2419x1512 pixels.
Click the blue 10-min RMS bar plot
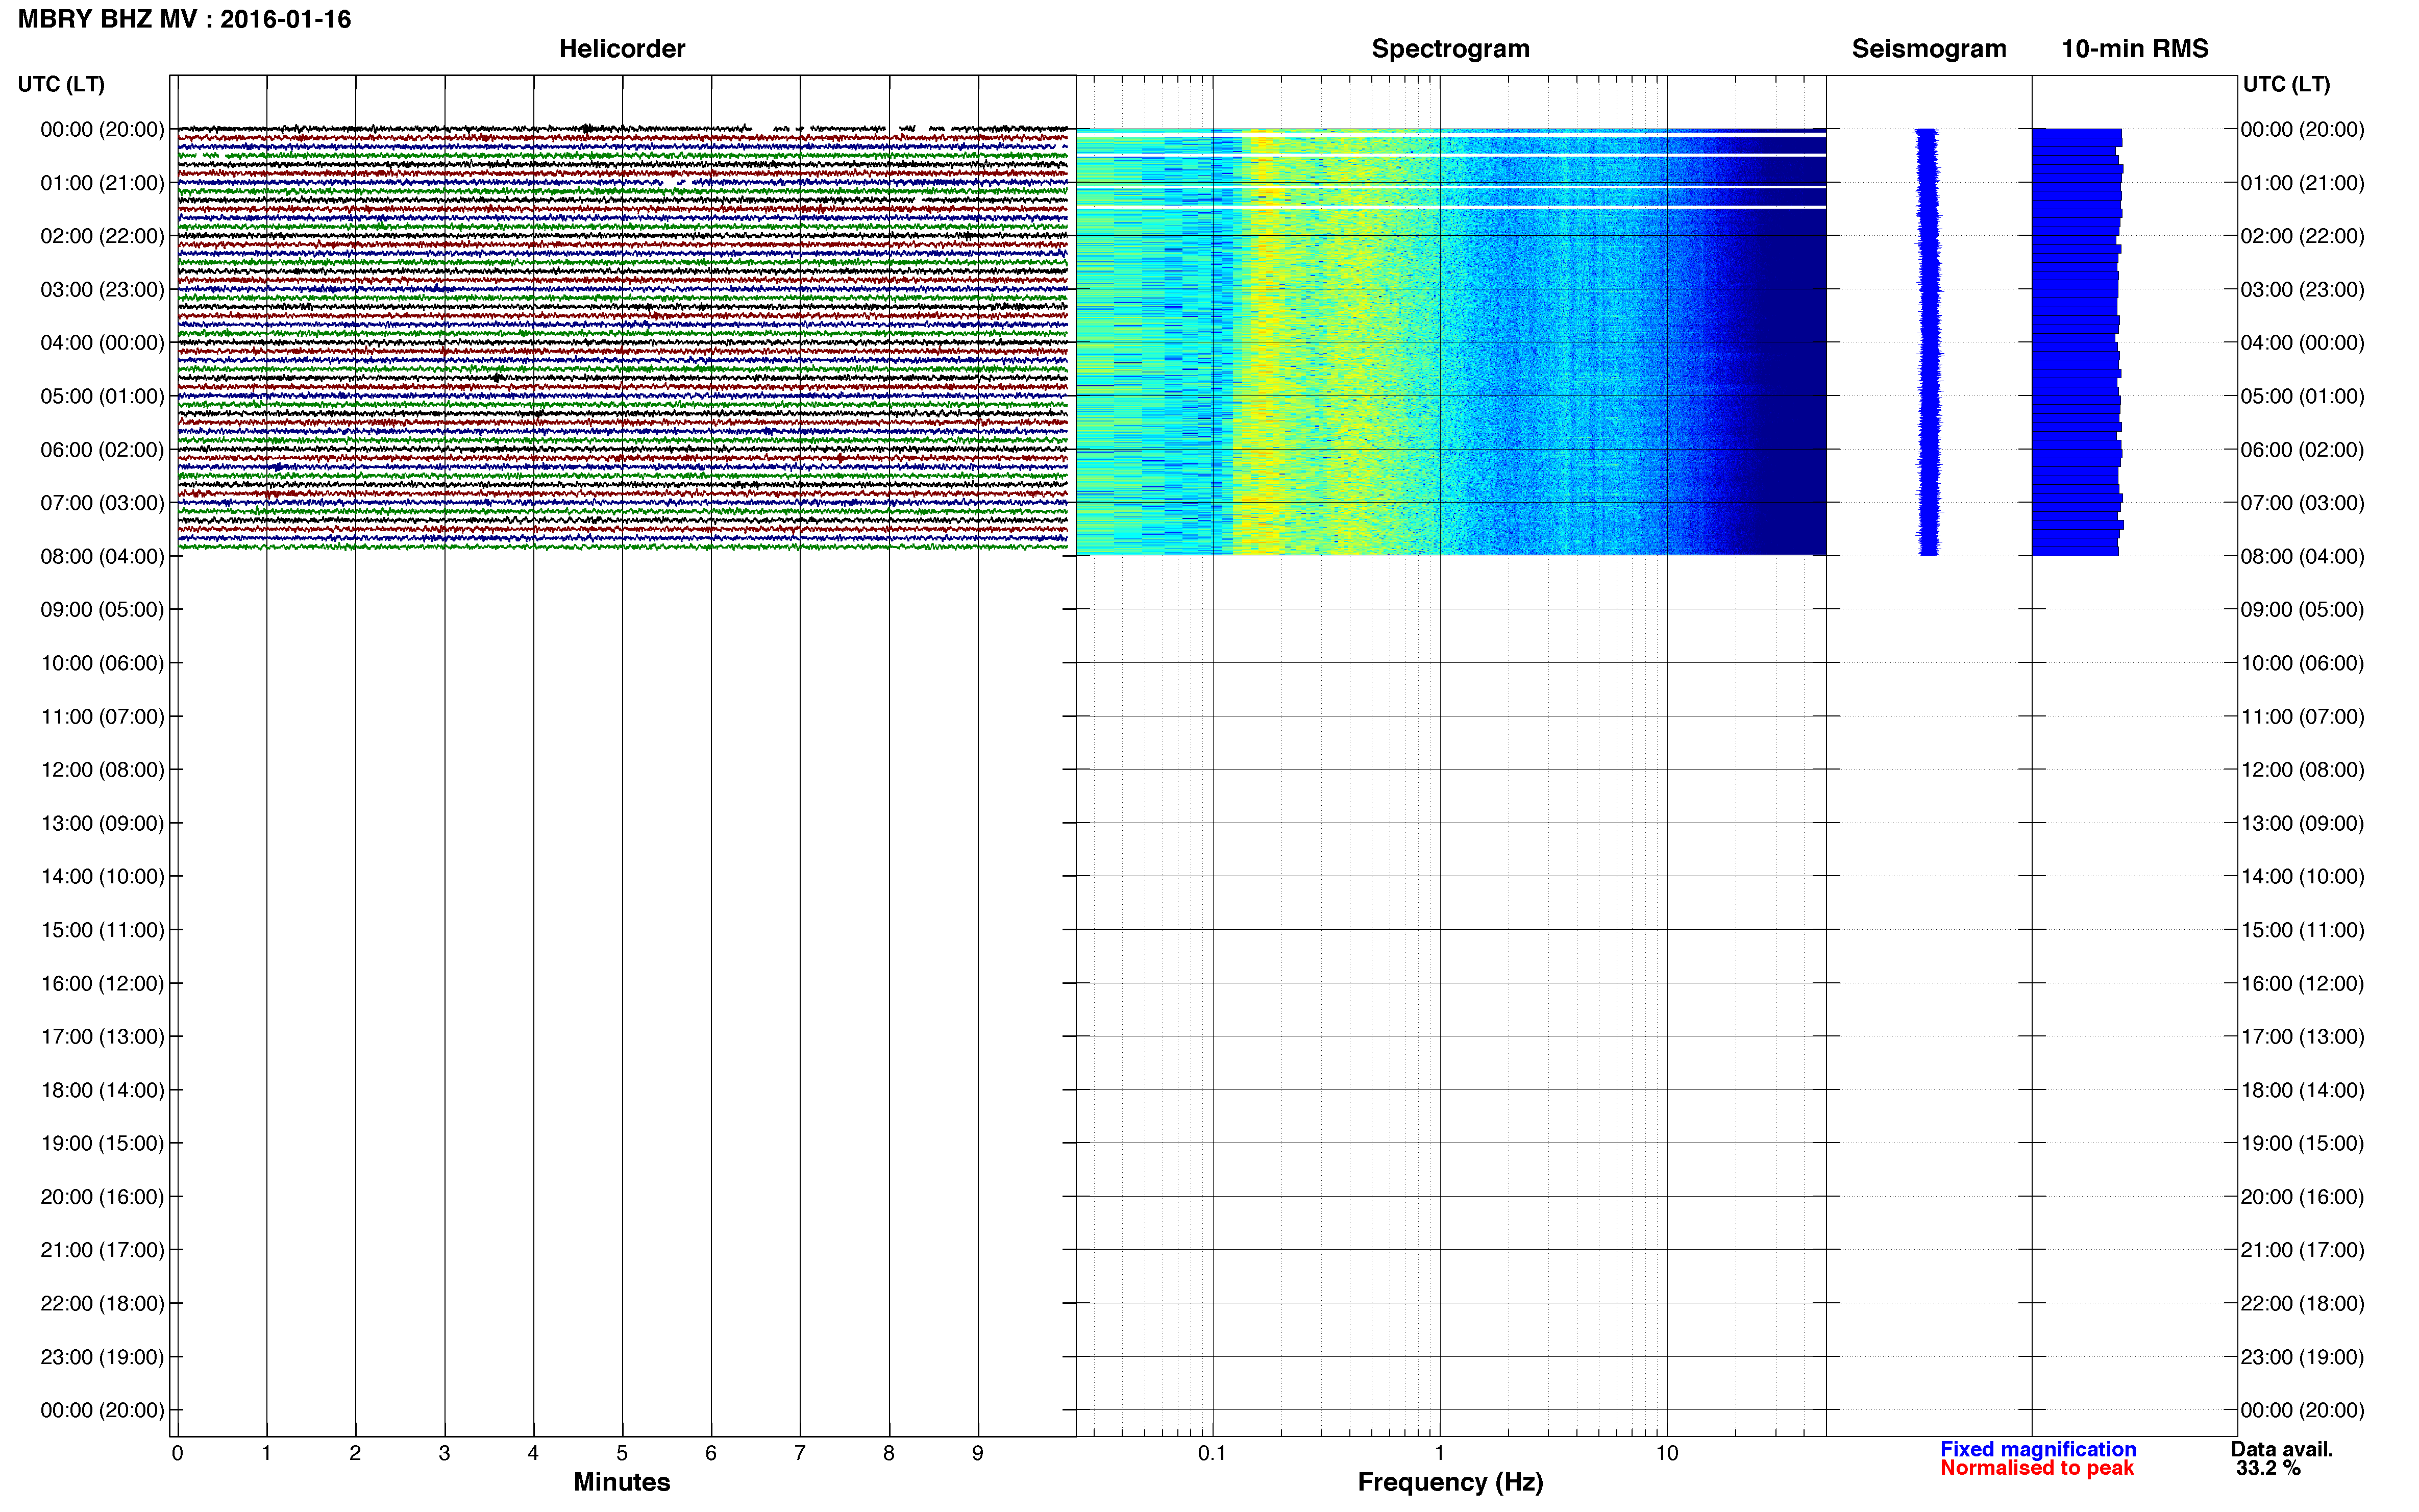coord(2077,342)
